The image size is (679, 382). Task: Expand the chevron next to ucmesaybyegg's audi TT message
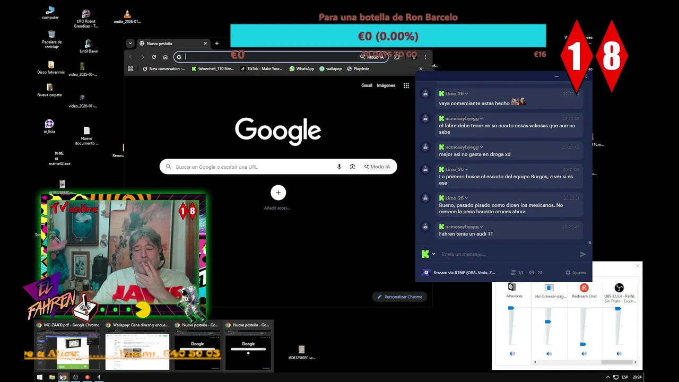pyautogui.click(x=482, y=227)
